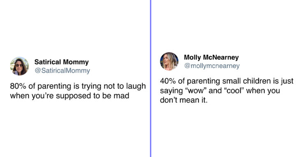Click the quoted word "cool"
The image size is (301, 157).
[234, 91]
